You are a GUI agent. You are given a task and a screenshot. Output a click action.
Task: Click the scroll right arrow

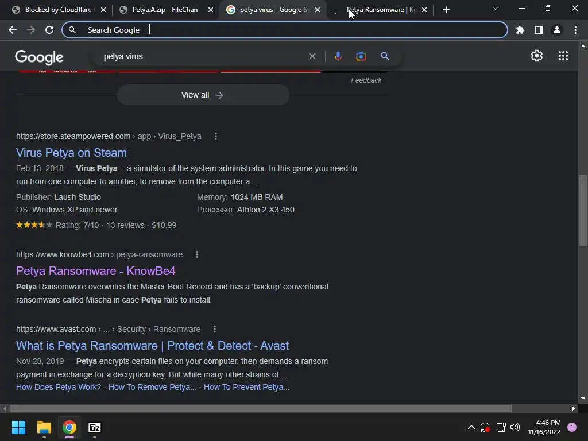(574, 408)
